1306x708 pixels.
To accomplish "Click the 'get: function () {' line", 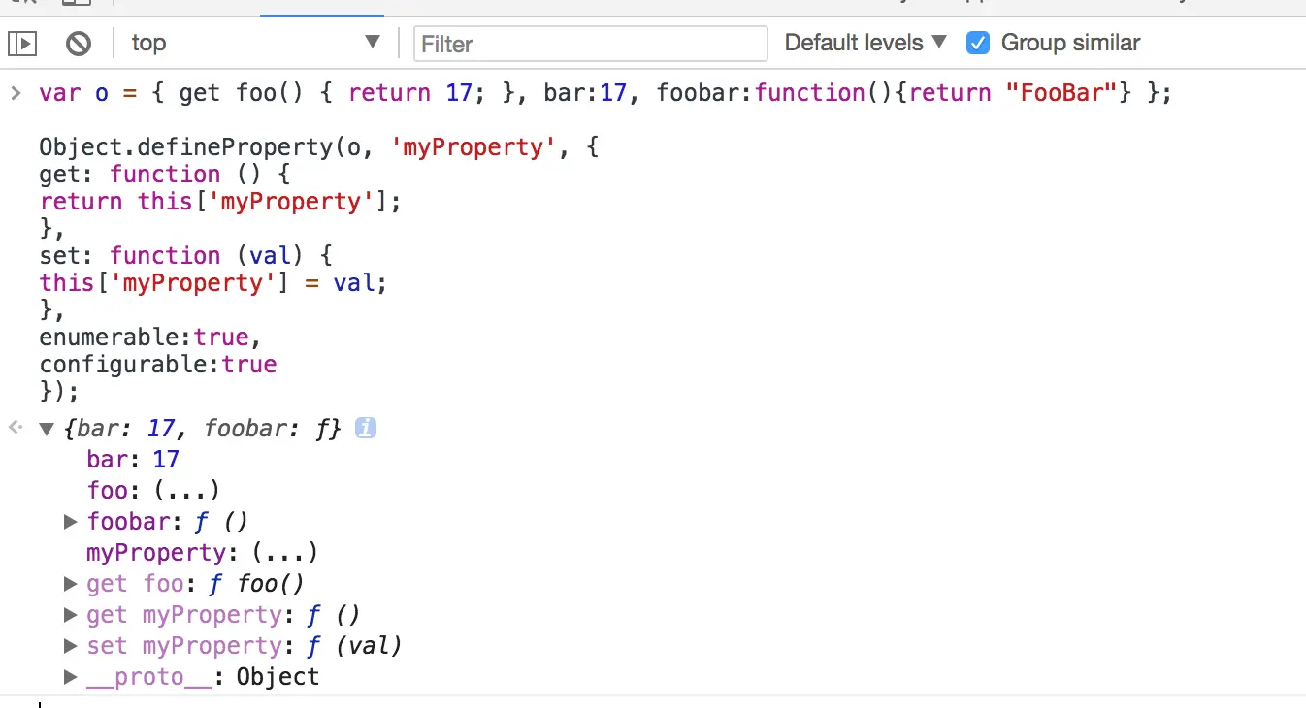I will coord(164,175).
